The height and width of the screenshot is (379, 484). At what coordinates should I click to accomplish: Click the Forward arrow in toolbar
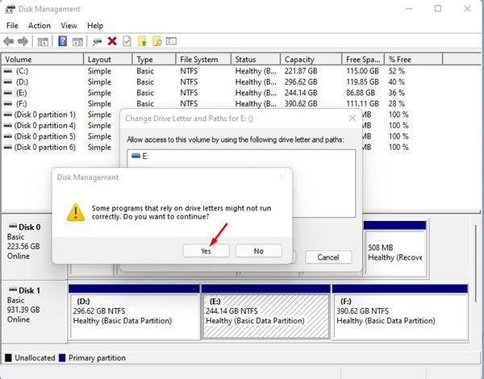tap(23, 41)
